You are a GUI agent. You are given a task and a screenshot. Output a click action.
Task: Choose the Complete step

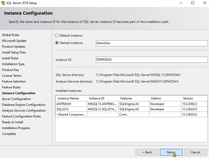[9, 134]
